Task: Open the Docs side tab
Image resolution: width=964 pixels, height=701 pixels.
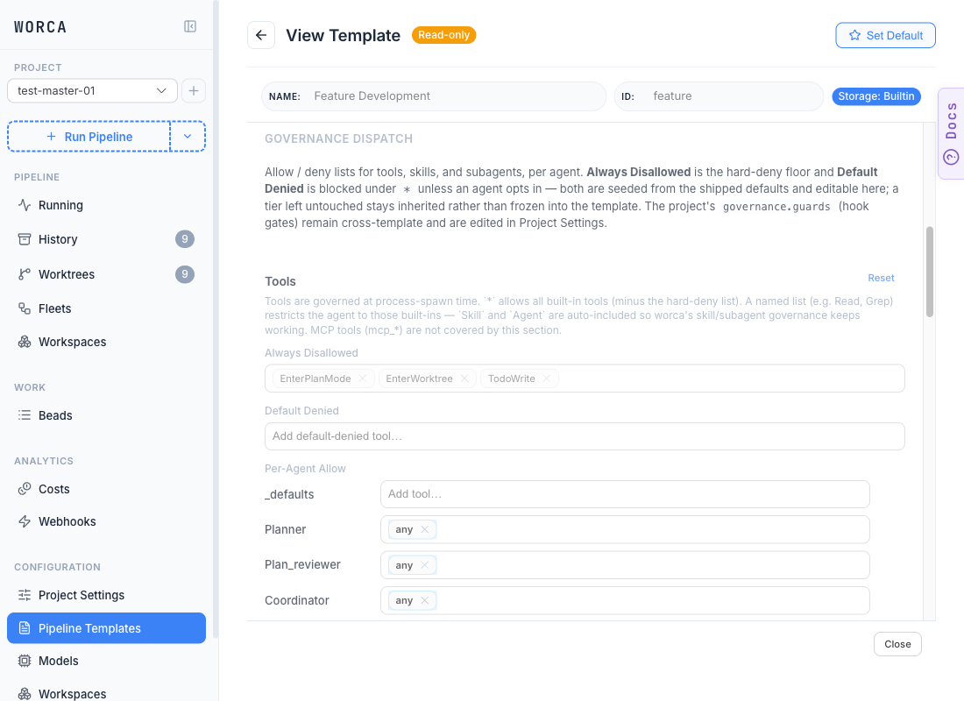Action: [x=951, y=133]
